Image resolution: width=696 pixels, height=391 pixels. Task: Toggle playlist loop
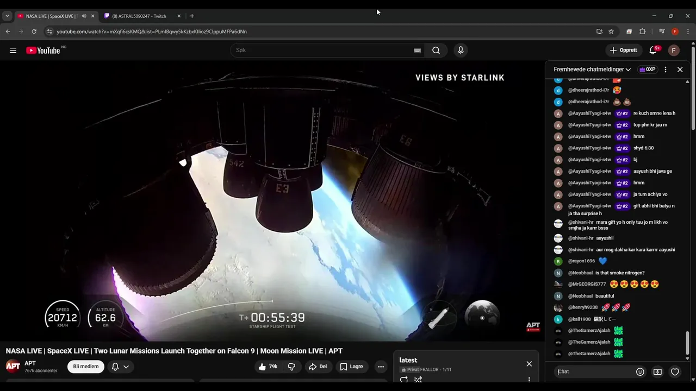(403, 380)
